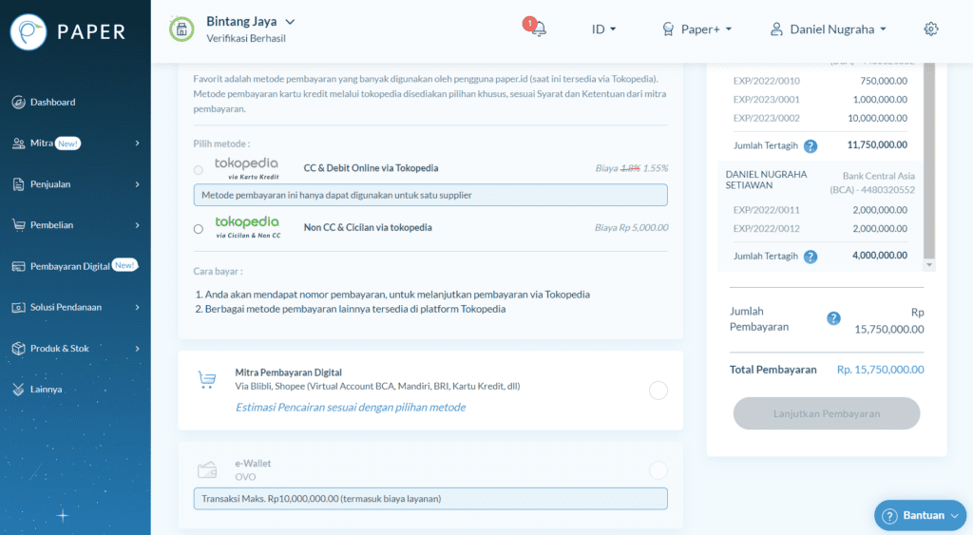This screenshot has width=973, height=535.
Task: Click the invoice list scrollbar down arrow
Action: click(x=929, y=264)
